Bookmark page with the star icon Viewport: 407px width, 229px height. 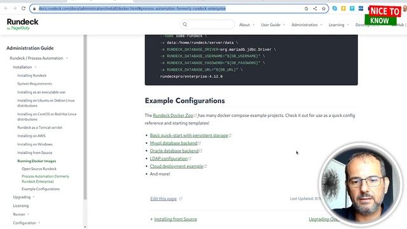324,8
